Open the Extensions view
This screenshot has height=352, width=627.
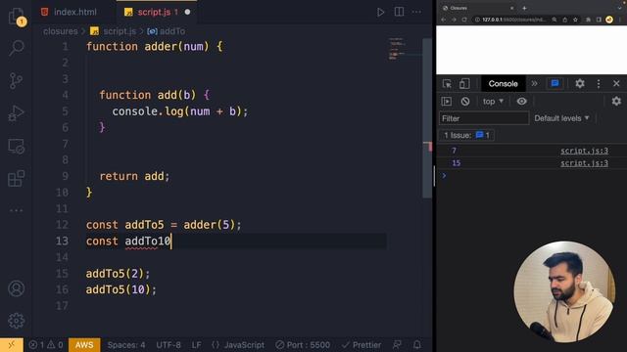coord(16,178)
